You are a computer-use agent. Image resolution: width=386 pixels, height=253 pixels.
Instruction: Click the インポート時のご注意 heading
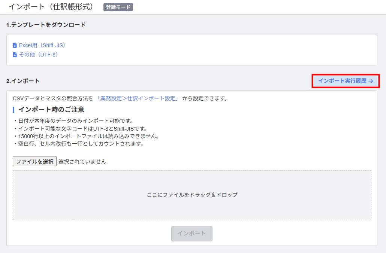pyautogui.click(x=51, y=109)
